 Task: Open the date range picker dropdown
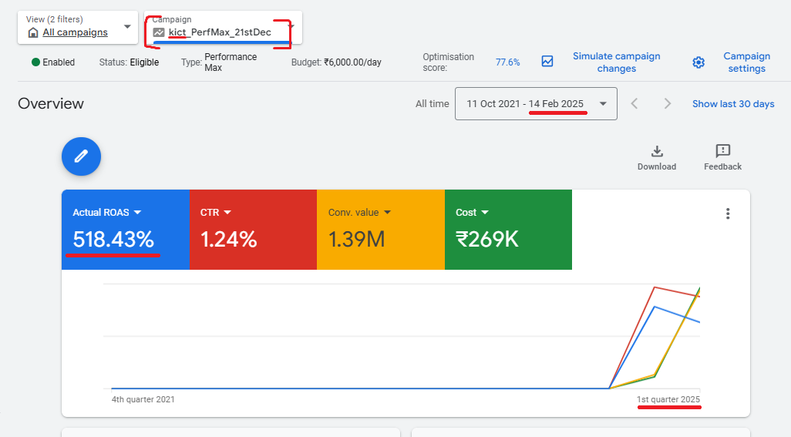[x=536, y=104]
